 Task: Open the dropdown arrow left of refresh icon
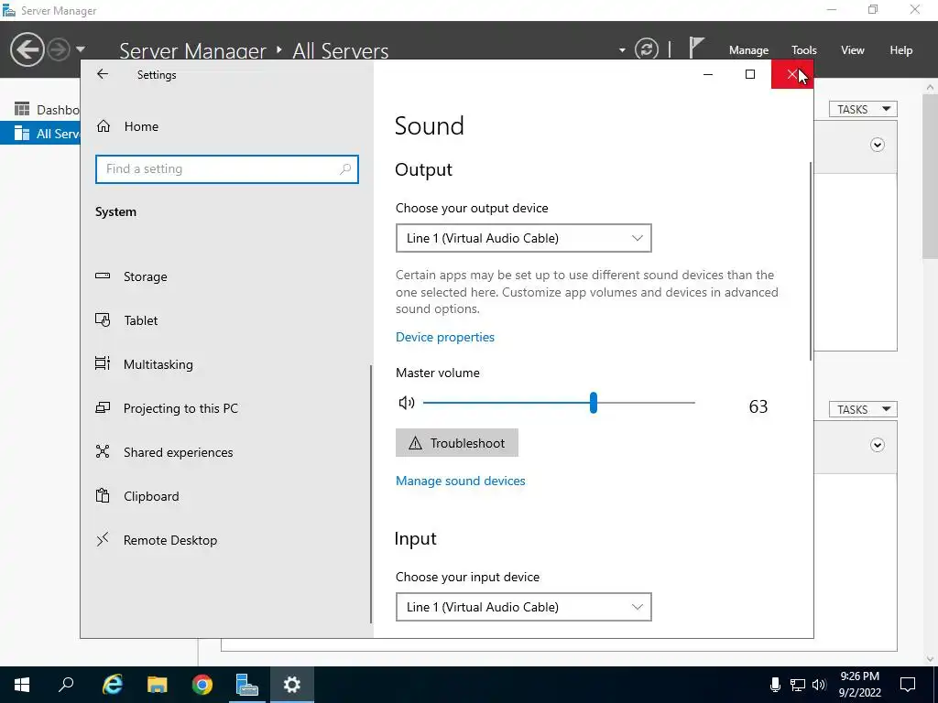(x=622, y=50)
